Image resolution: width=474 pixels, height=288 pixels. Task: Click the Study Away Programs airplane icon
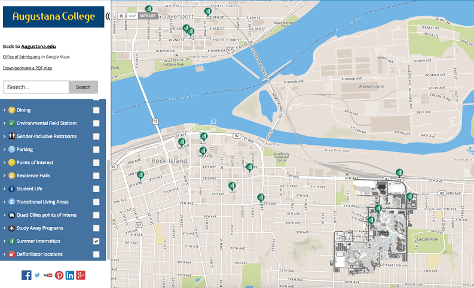pos(11,228)
